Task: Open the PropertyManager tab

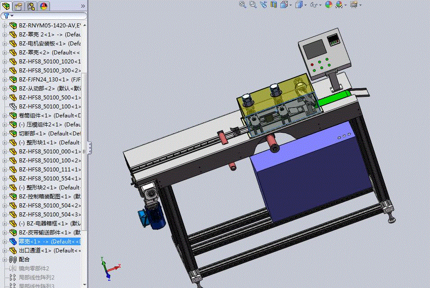Action: point(18,6)
